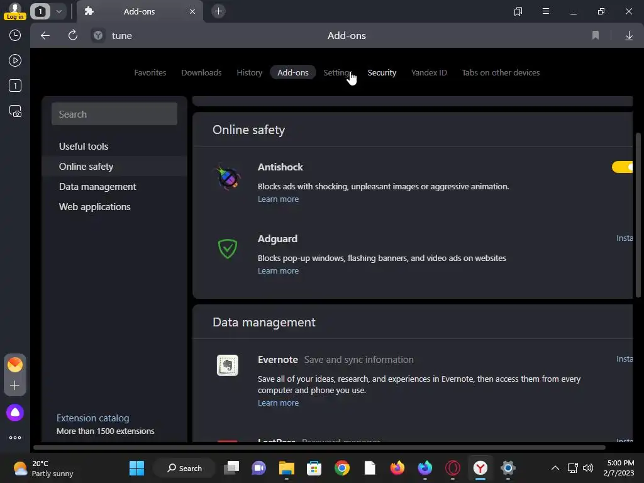Click the vertical scrollbar thumb
Image resolution: width=644 pixels, height=483 pixels.
[x=638, y=215]
